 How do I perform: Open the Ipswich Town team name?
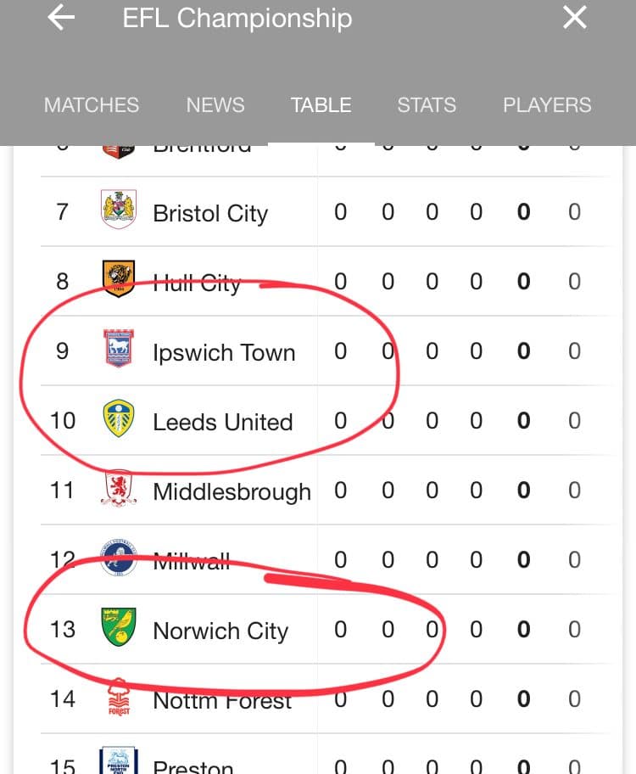tap(224, 352)
